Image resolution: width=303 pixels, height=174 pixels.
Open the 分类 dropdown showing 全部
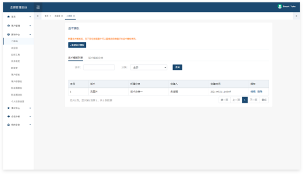click(149, 67)
